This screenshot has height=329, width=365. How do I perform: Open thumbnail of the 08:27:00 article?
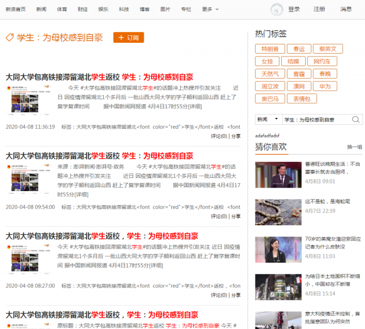pyautogui.click(x=29, y=258)
